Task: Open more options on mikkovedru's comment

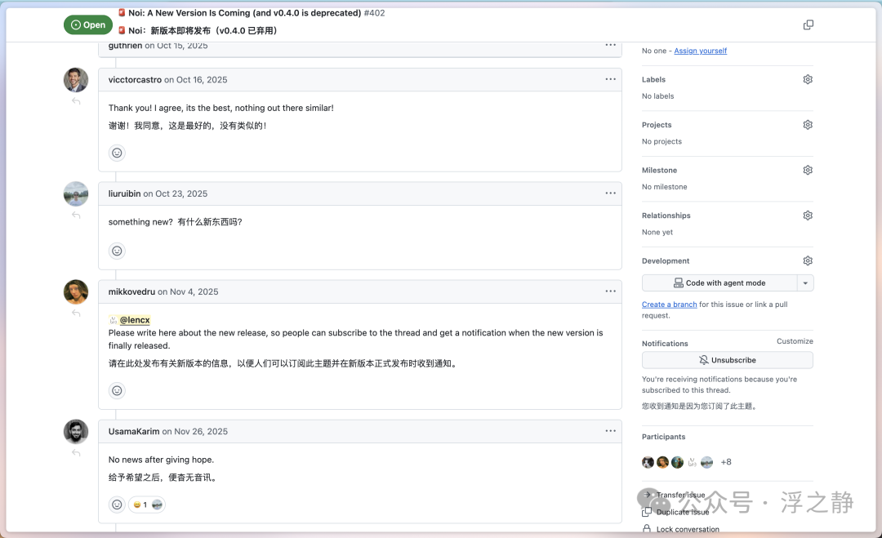Action: (610, 291)
